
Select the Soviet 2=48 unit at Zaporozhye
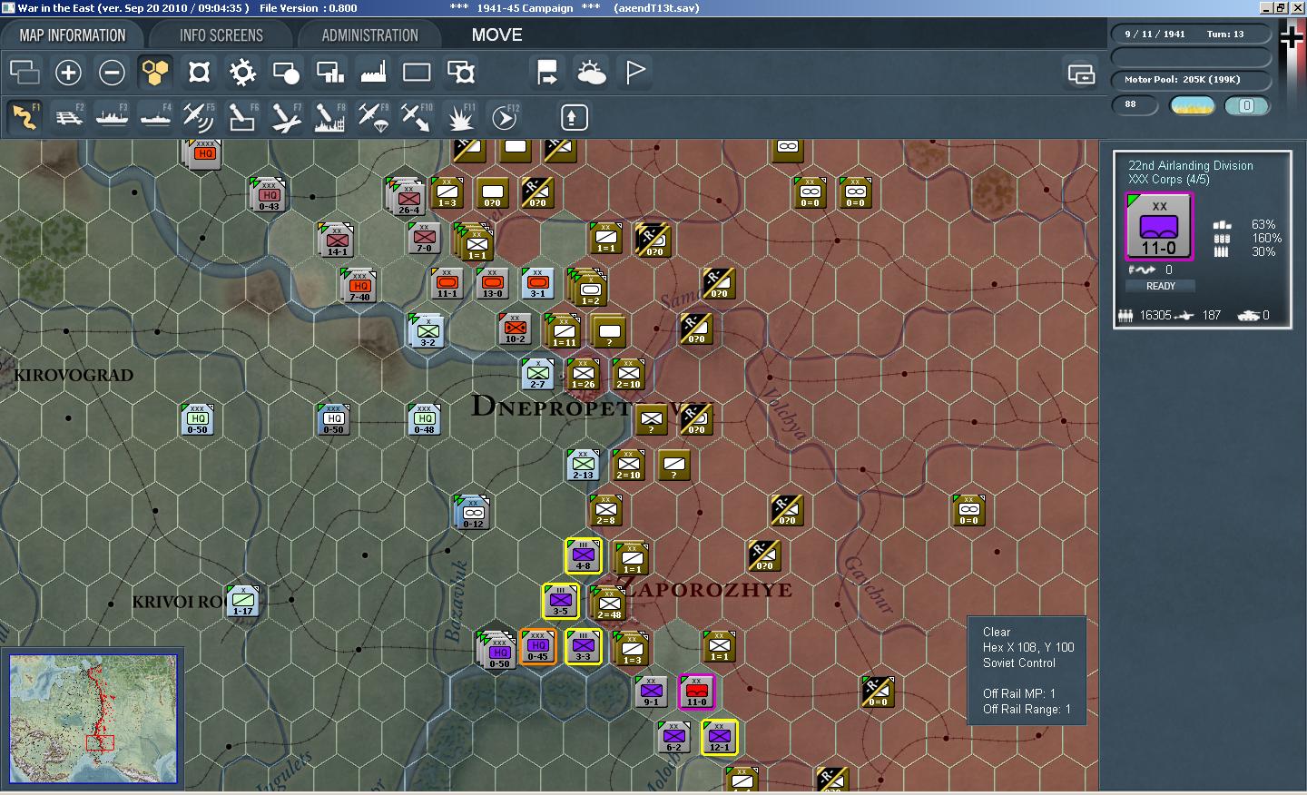point(609,604)
